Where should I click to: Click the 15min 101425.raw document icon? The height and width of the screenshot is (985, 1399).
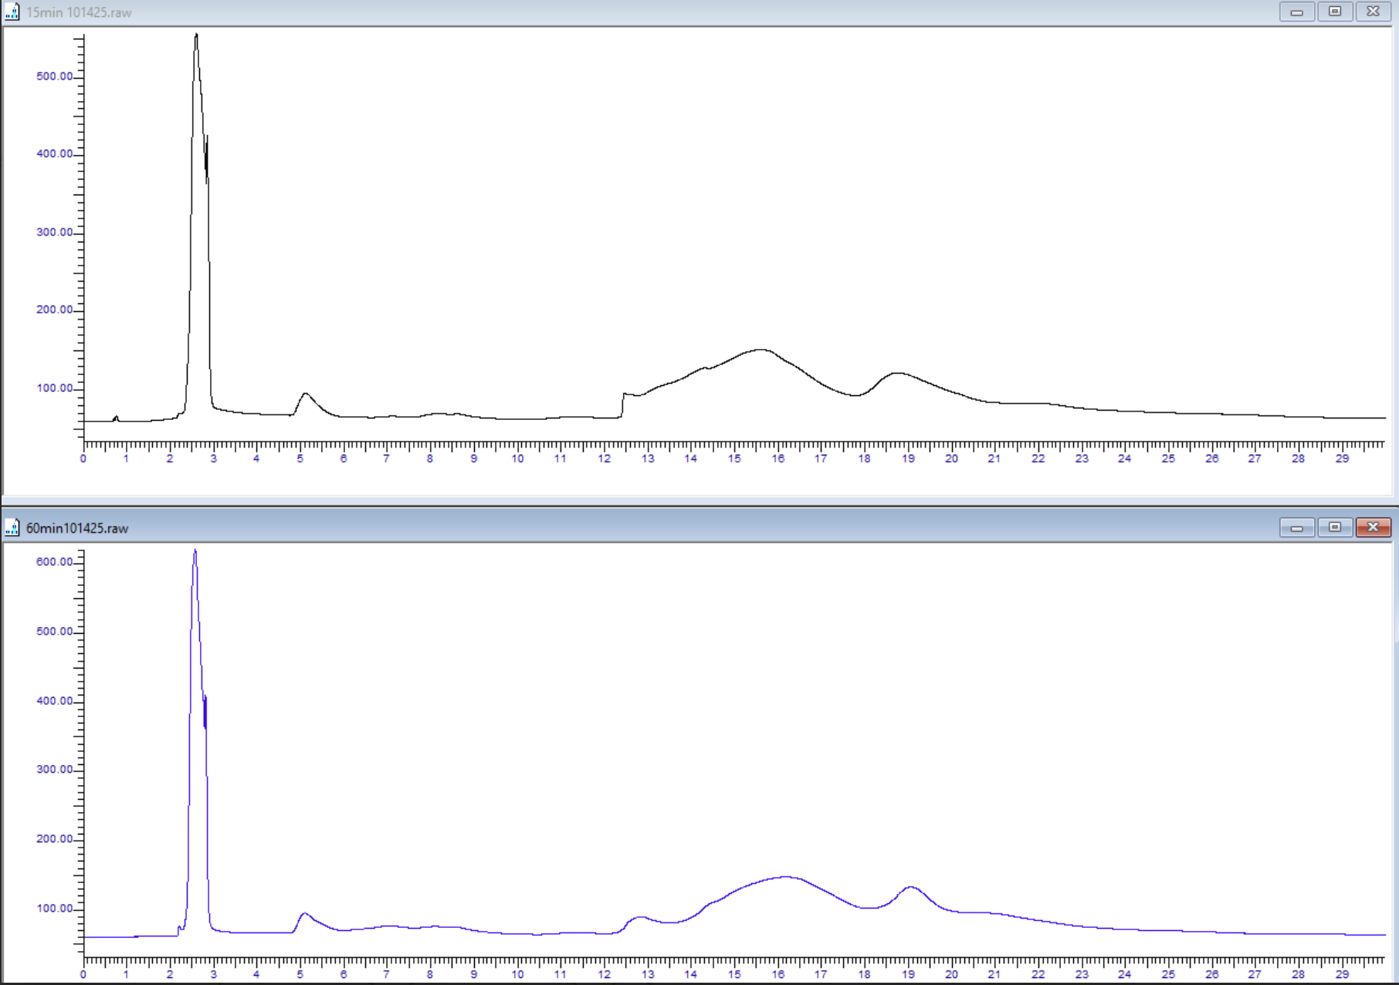coord(12,12)
